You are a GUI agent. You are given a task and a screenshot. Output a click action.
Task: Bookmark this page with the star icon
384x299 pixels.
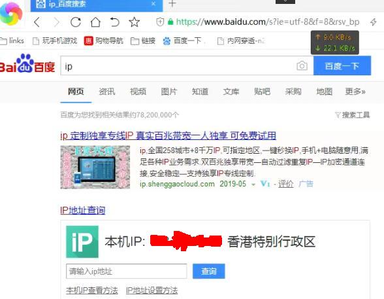click(x=135, y=22)
